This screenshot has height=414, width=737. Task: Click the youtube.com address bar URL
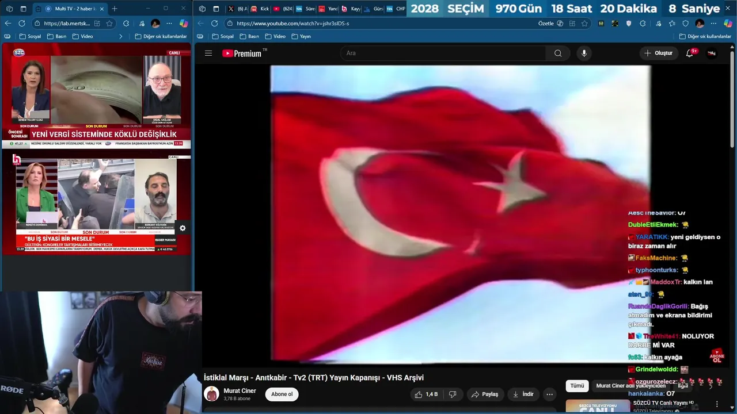(292, 23)
